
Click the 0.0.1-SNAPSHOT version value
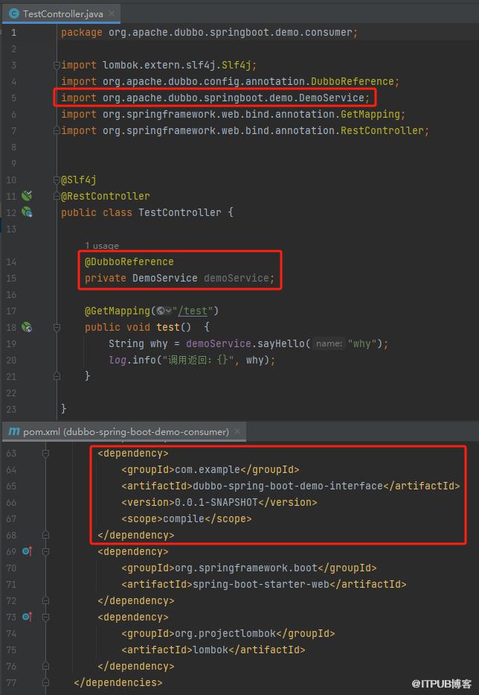coord(216,502)
